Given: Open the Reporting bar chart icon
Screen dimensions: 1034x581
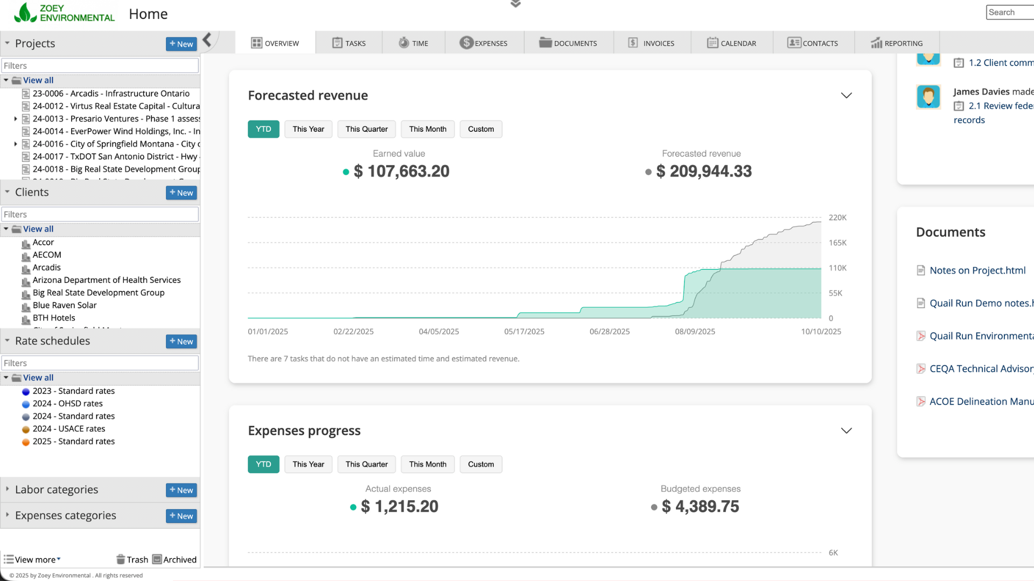Looking at the screenshot, I should pyautogui.click(x=876, y=43).
